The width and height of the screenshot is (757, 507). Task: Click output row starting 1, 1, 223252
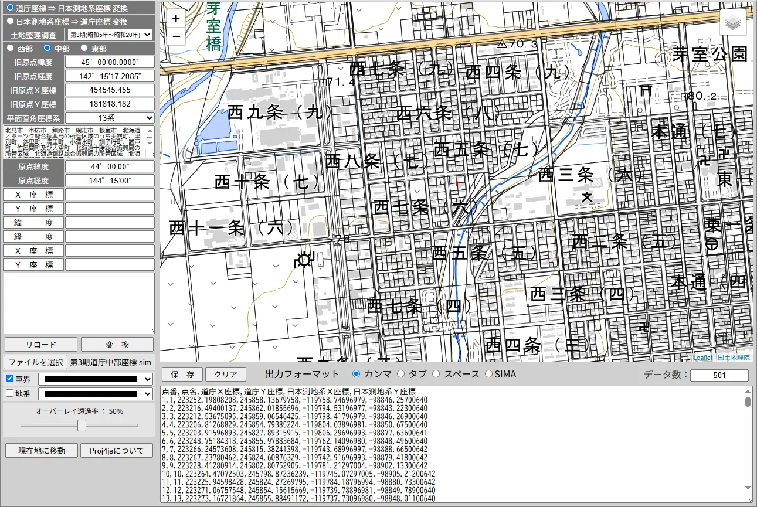point(294,400)
